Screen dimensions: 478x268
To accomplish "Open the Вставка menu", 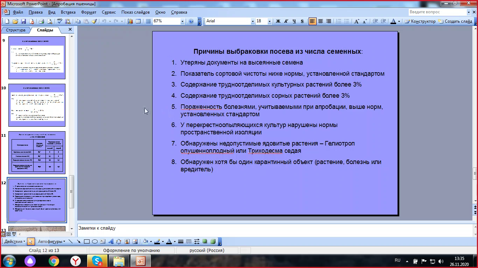I will click(x=68, y=12).
